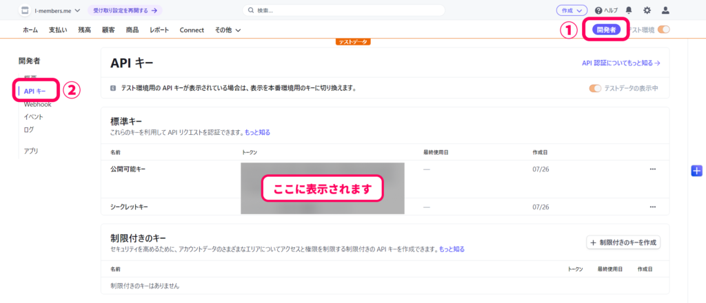The image size is (706, 303).
Task: Expand the その他 menu
Action: 228,30
